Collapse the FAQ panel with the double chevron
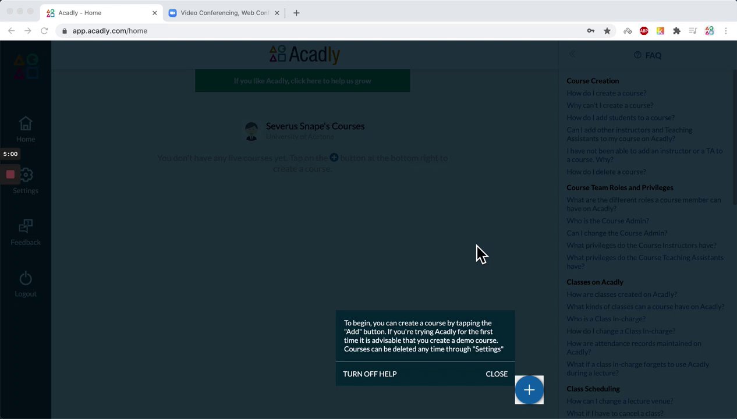Viewport: 737px width, 419px height. (572, 54)
